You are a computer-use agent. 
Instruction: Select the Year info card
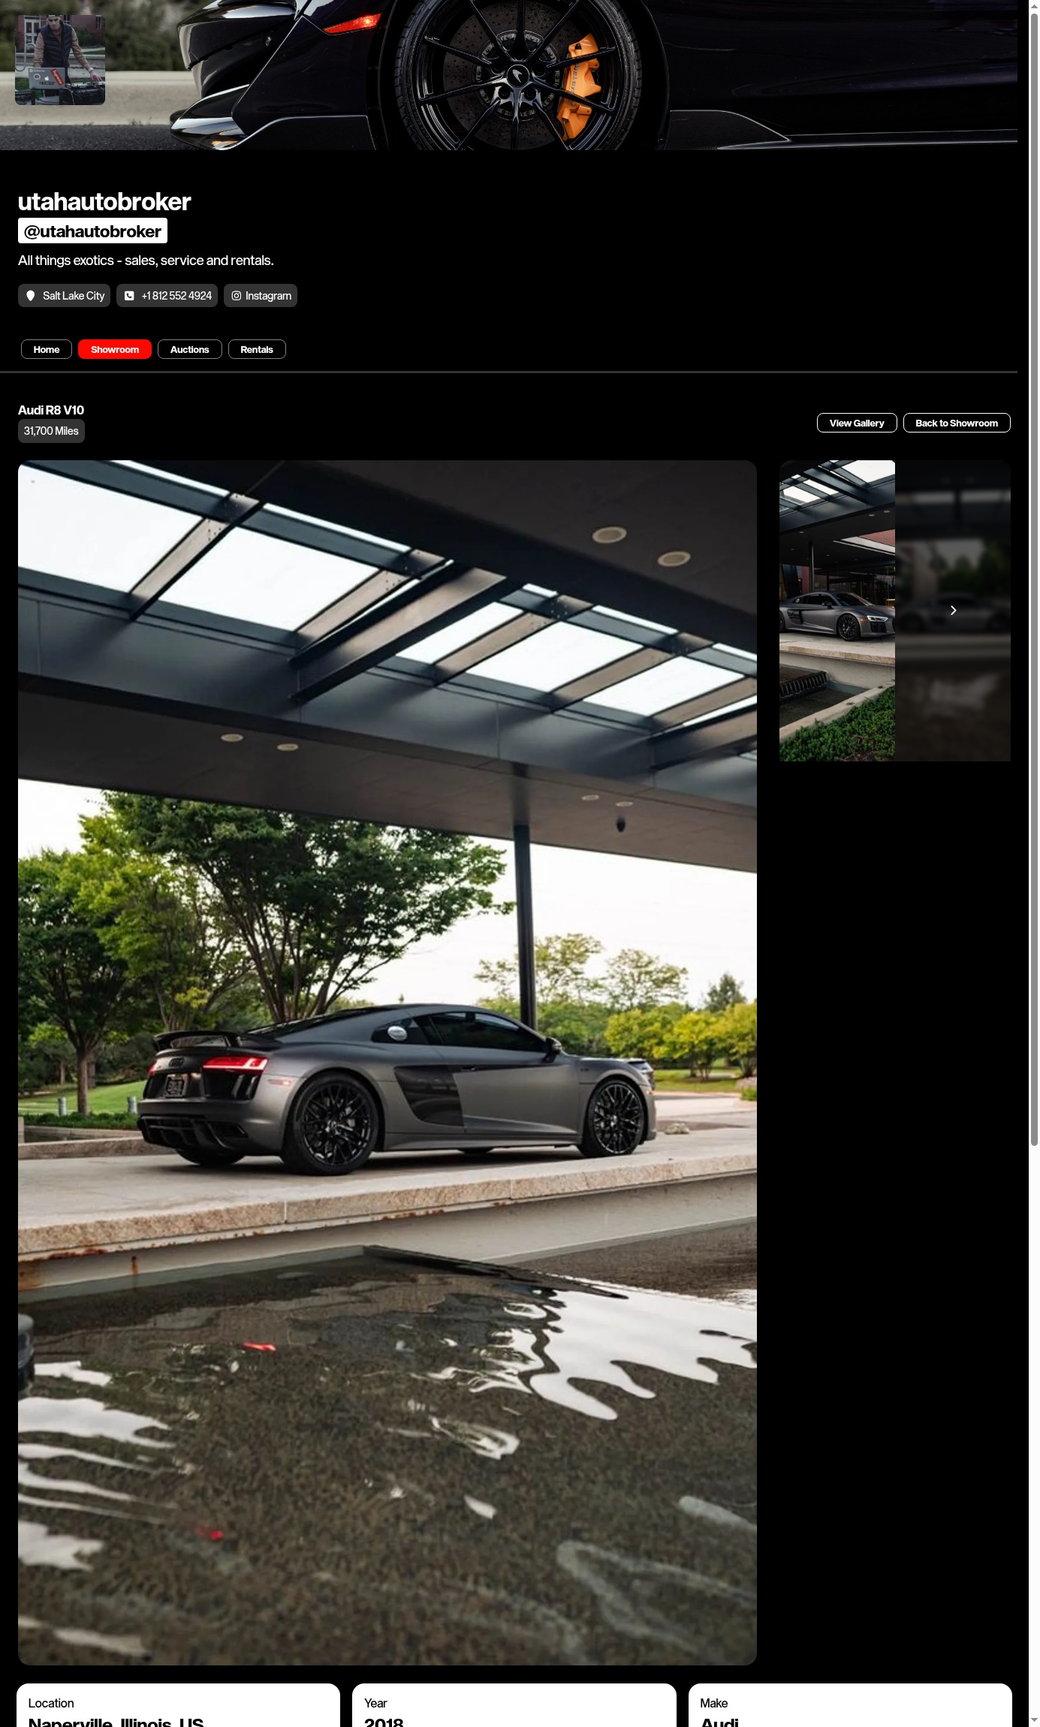pyautogui.click(x=514, y=1706)
